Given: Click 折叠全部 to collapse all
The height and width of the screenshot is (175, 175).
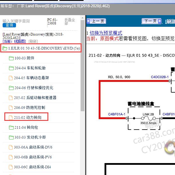Looking at the screenshot, I should (x=70, y=22).
